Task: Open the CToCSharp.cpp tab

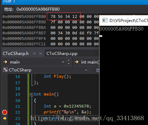Action: tap(62, 54)
